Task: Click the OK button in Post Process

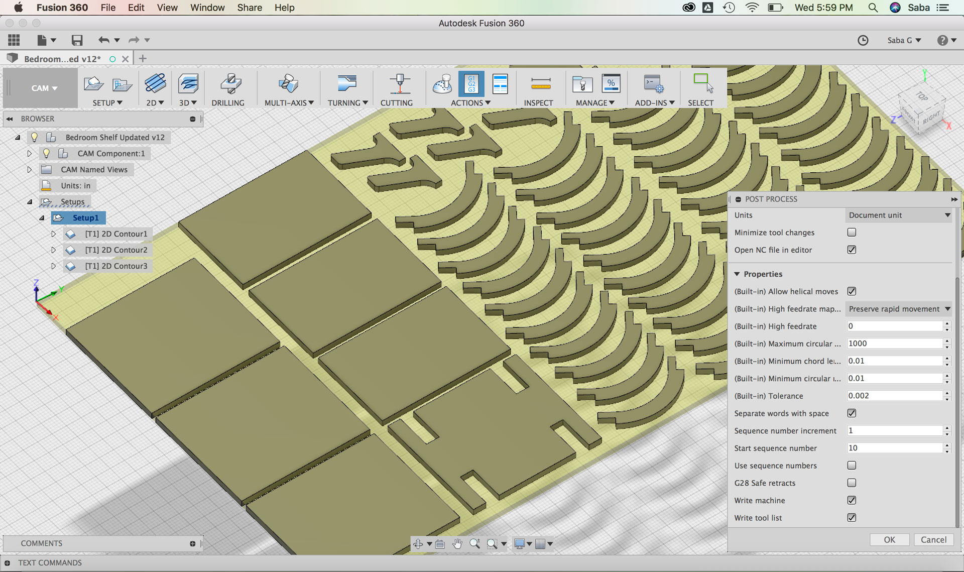Action: click(889, 540)
